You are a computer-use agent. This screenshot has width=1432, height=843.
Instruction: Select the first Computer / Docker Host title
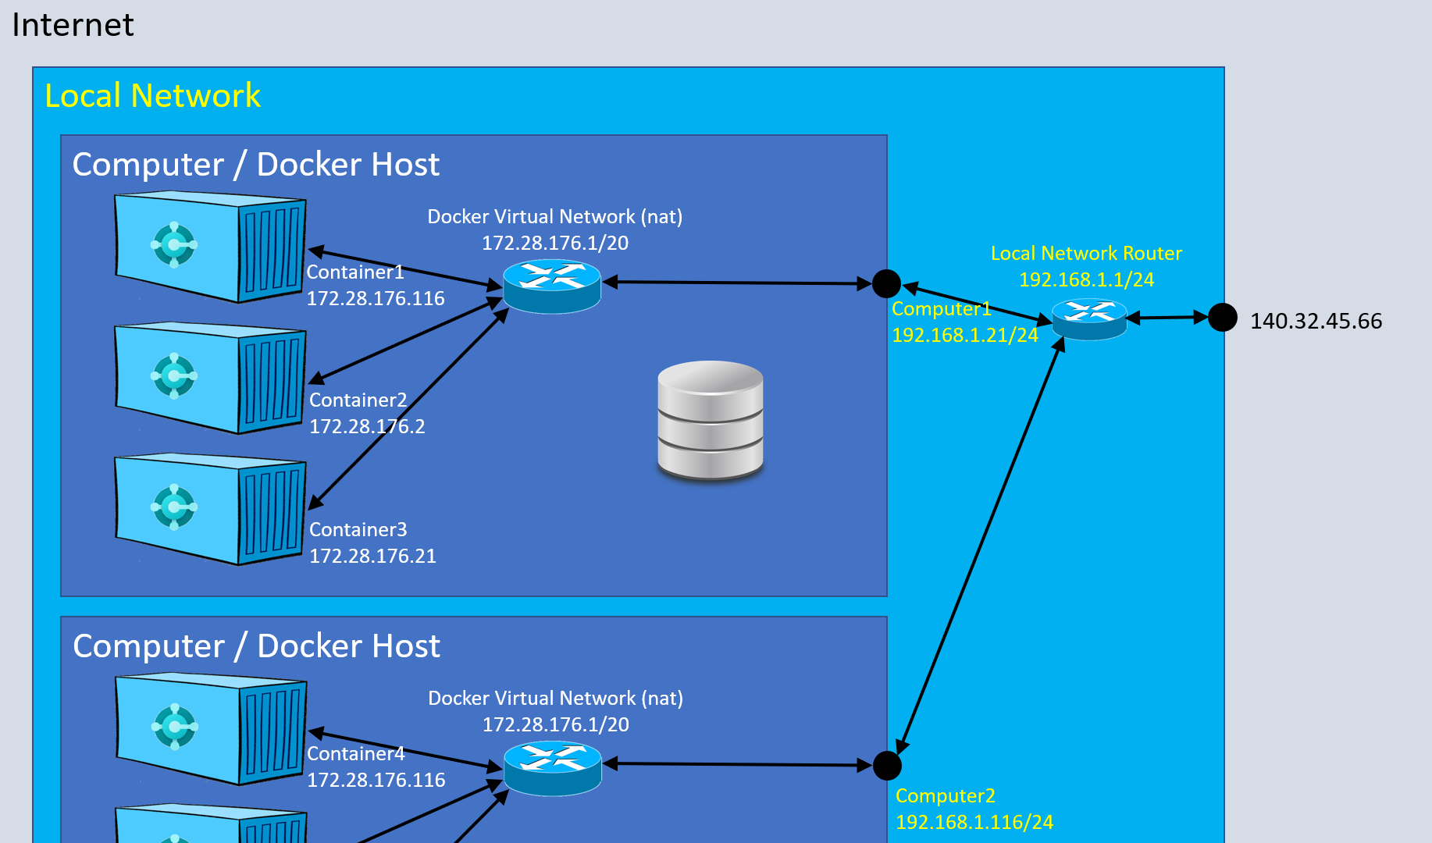click(x=256, y=165)
